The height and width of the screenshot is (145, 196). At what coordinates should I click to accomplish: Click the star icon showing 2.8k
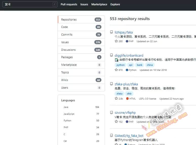pos(116,99)
